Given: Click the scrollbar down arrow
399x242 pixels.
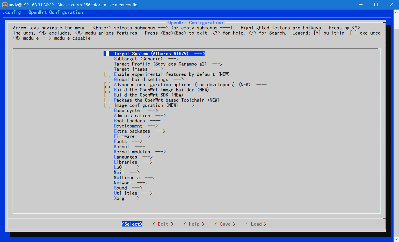Looking at the screenshot, I should coord(396,239).
